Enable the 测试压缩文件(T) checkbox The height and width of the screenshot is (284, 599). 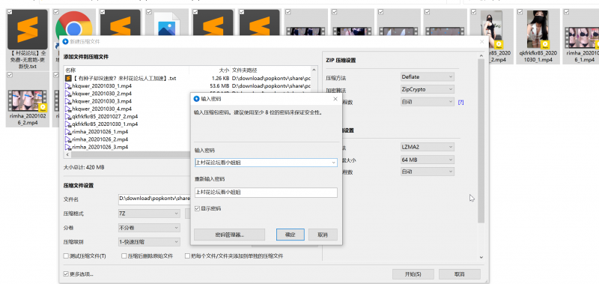click(x=67, y=256)
